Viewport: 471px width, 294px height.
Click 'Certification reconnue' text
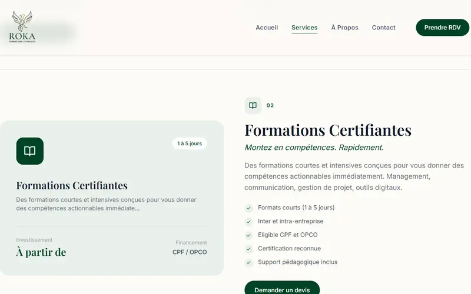pyautogui.click(x=289, y=248)
